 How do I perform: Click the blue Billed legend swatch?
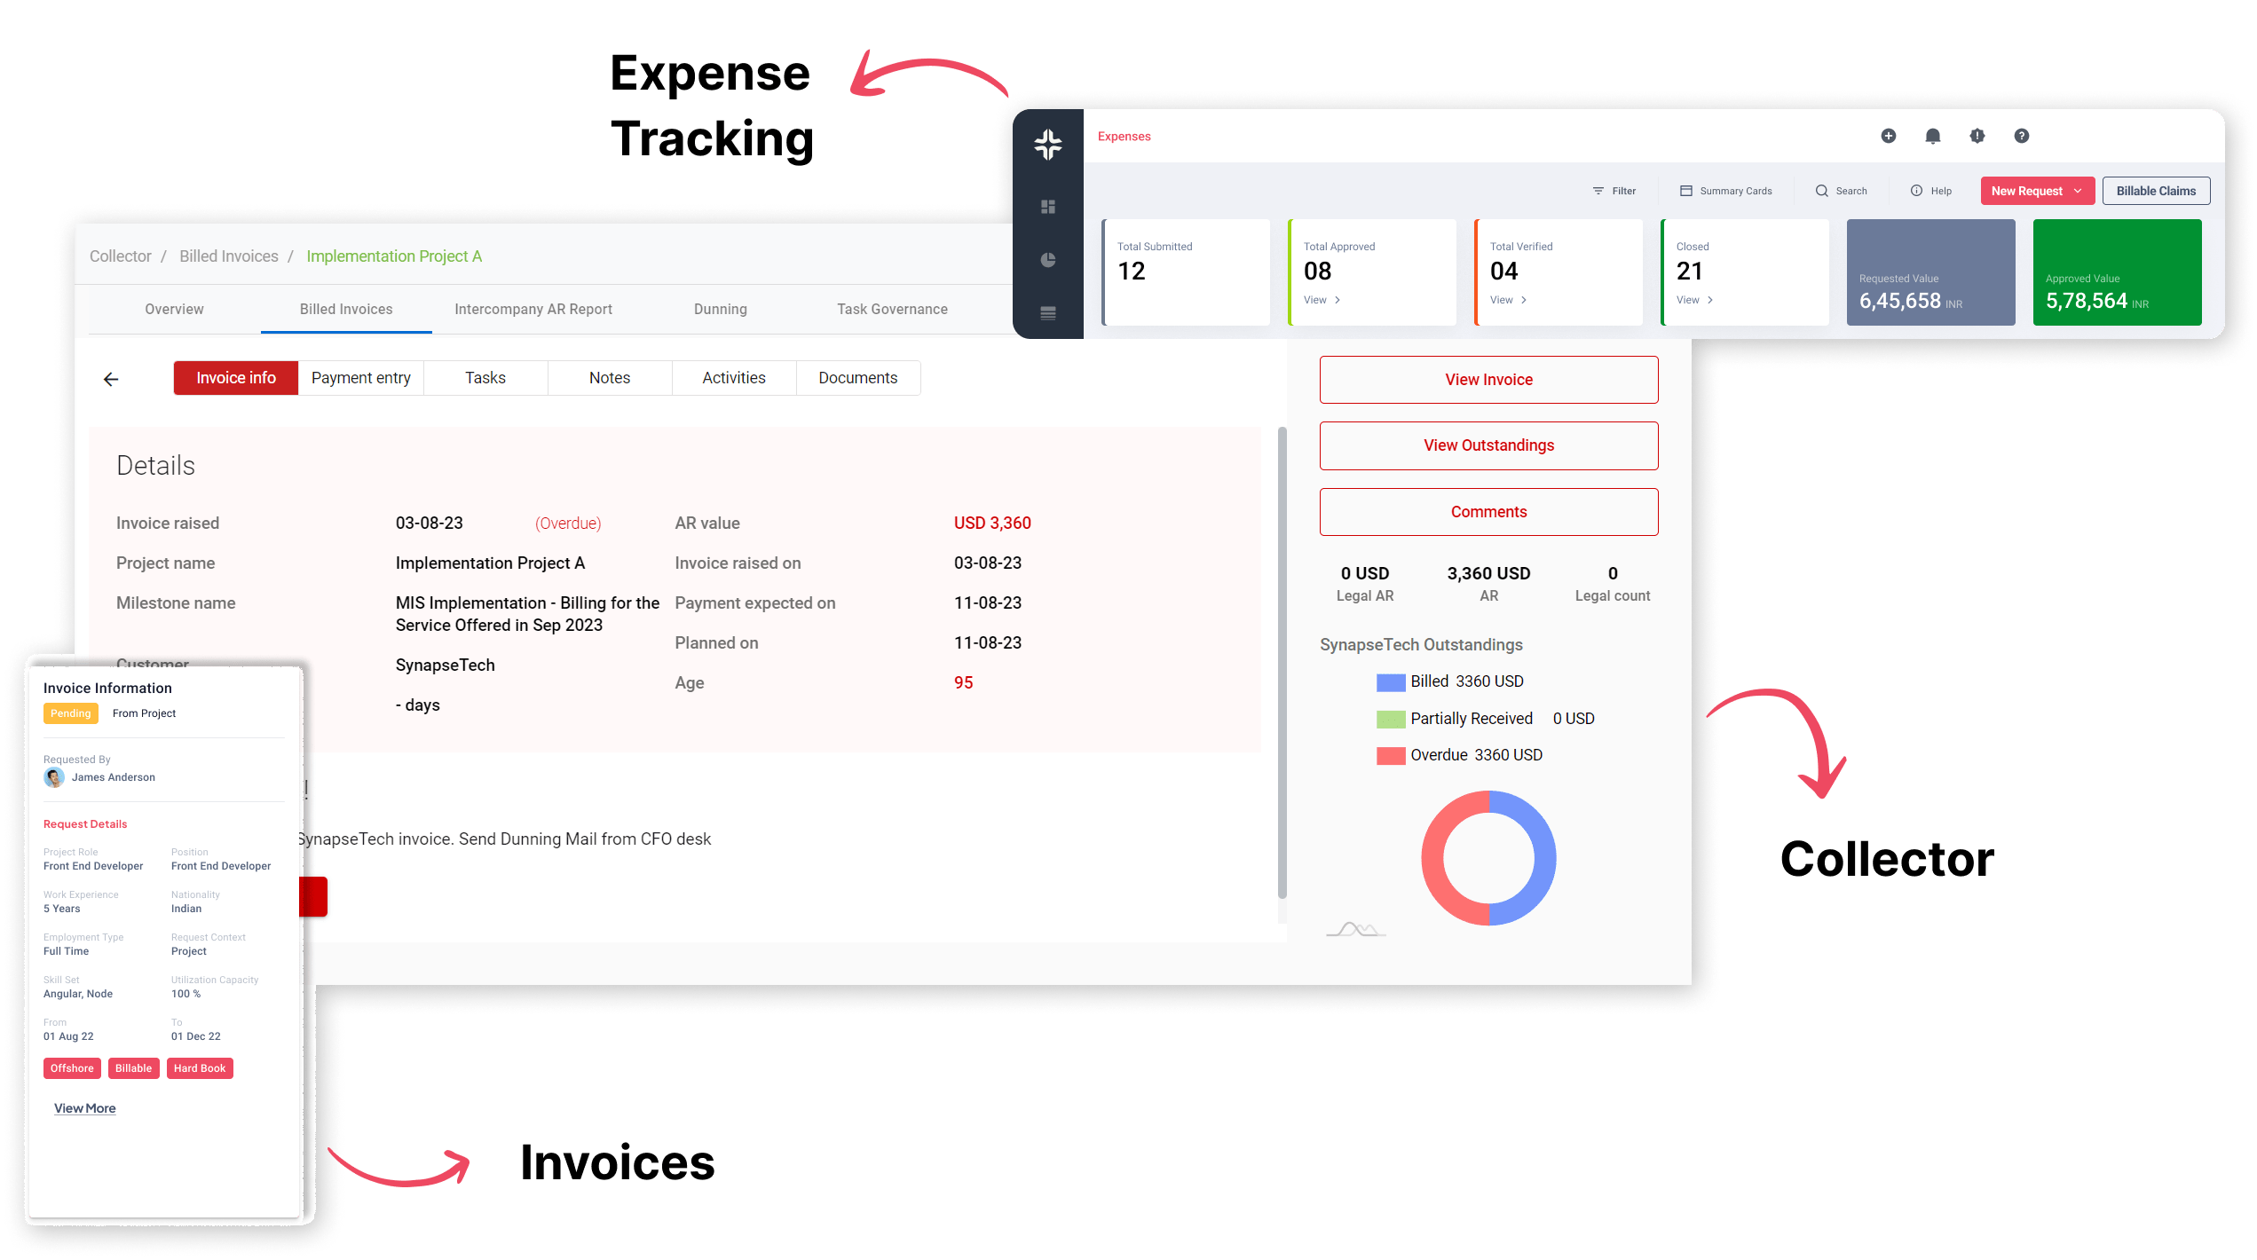pos(1390,682)
